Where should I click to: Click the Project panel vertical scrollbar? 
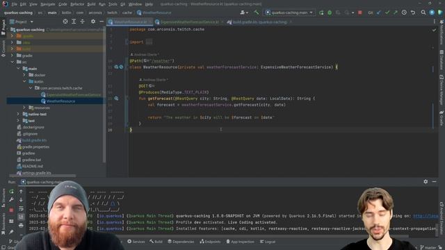click(x=104, y=94)
